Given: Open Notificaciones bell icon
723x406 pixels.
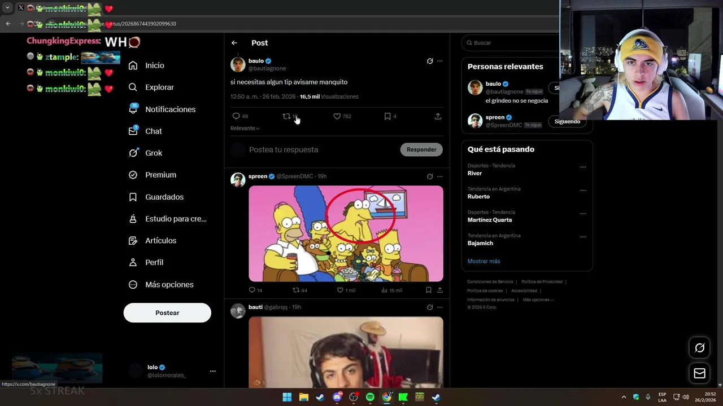Looking at the screenshot, I should click(x=133, y=109).
